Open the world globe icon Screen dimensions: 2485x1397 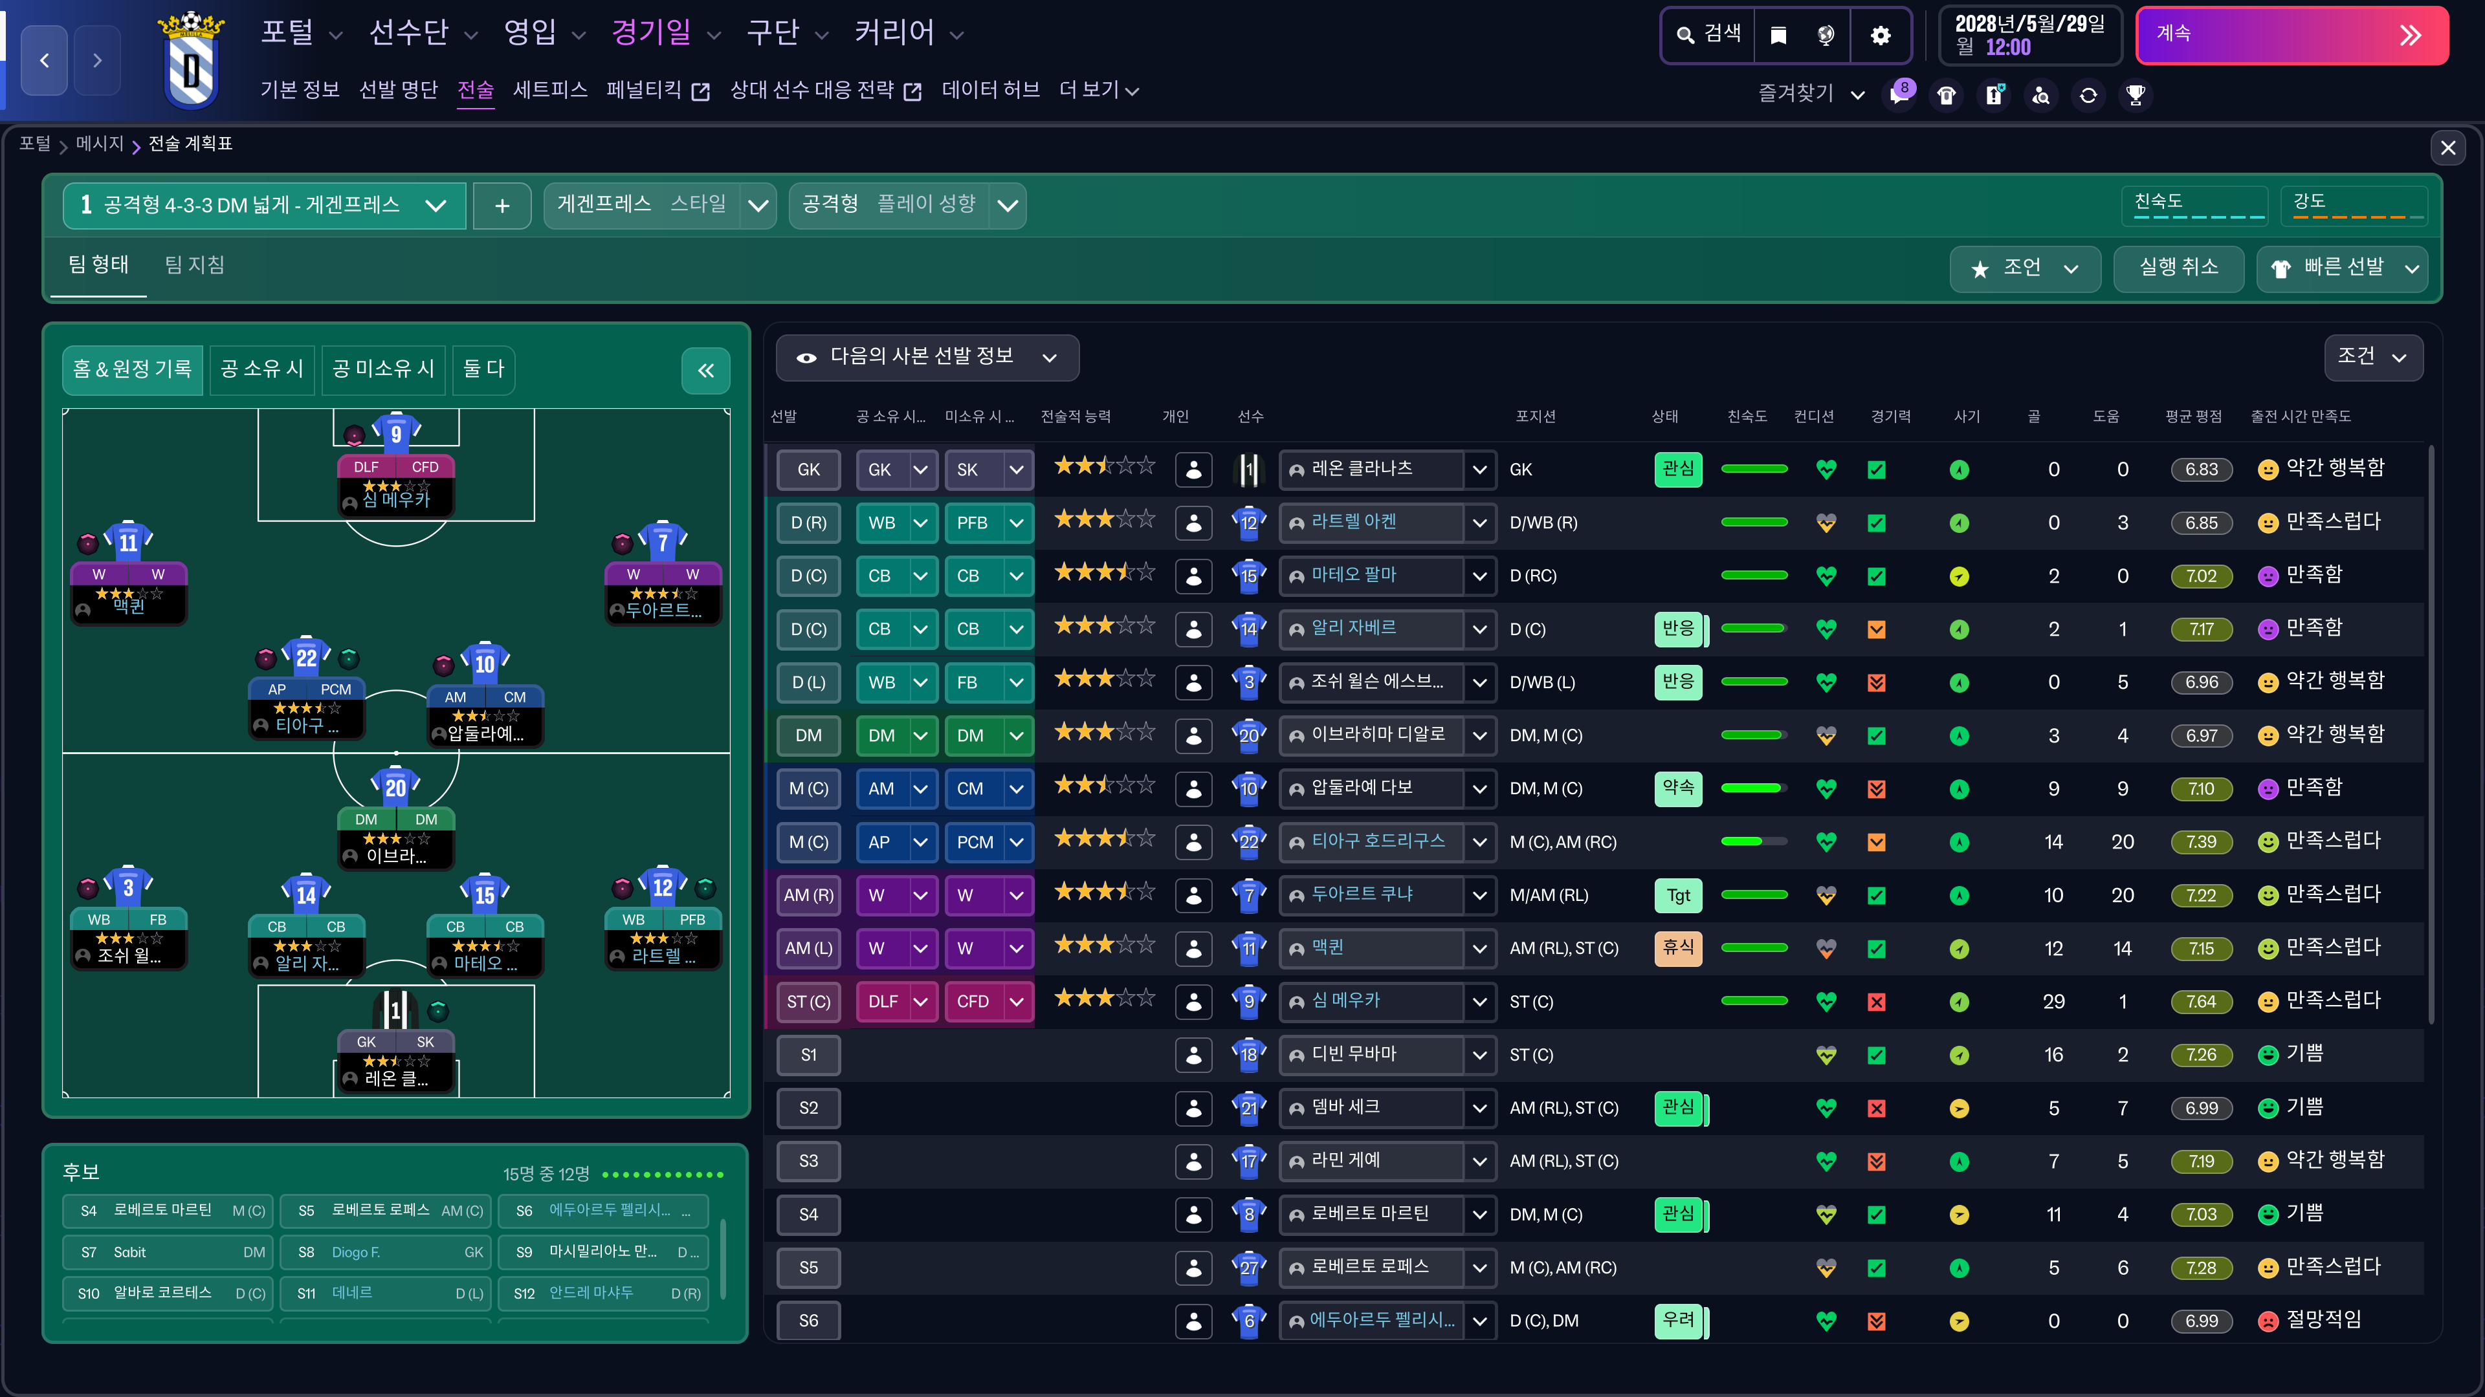pyautogui.click(x=1825, y=36)
